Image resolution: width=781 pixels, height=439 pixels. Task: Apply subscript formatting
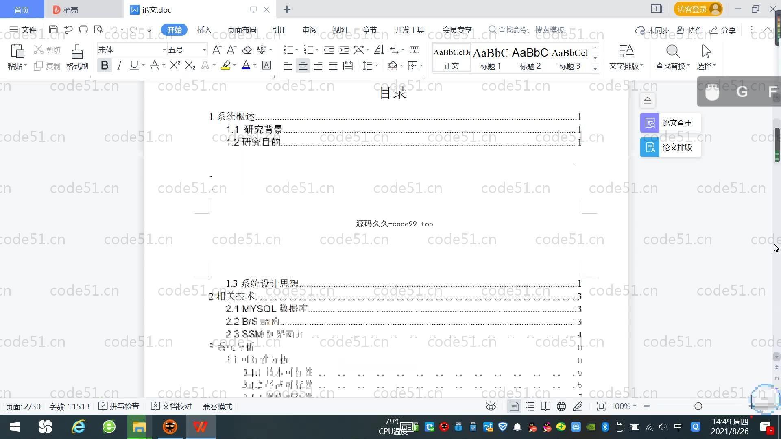pyautogui.click(x=190, y=65)
